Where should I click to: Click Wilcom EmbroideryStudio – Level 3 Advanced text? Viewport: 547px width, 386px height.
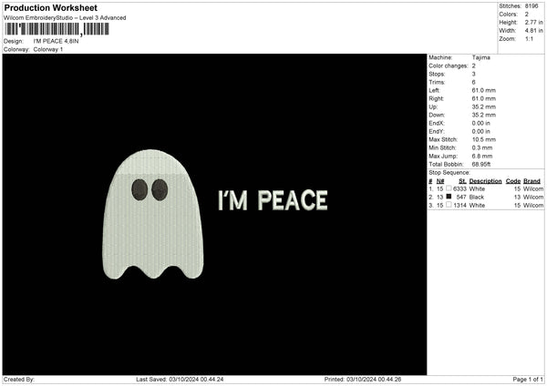[x=65, y=18]
